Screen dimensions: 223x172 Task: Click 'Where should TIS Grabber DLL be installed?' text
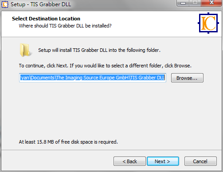tap(65, 26)
